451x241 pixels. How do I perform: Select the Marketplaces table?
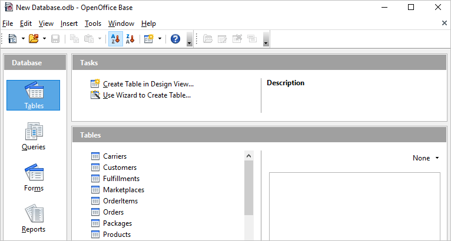[124, 190]
